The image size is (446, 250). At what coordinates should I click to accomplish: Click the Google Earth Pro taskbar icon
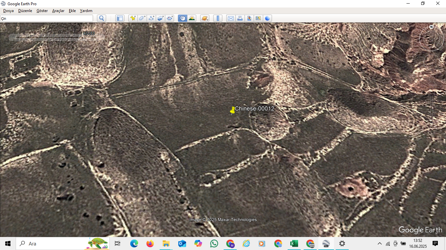[326, 243]
